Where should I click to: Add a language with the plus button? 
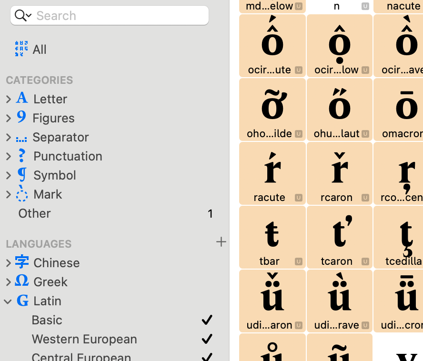221,242
